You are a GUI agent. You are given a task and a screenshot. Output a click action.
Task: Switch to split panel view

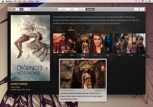click(x=29, y=9)
